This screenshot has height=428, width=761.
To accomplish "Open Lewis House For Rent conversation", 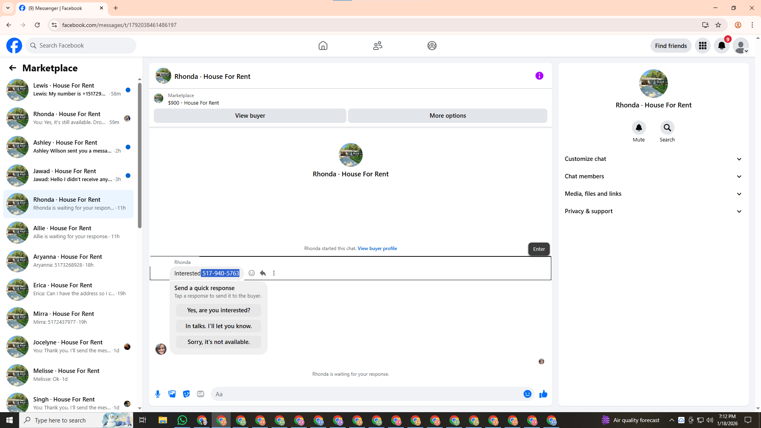I will coord(68,90).
